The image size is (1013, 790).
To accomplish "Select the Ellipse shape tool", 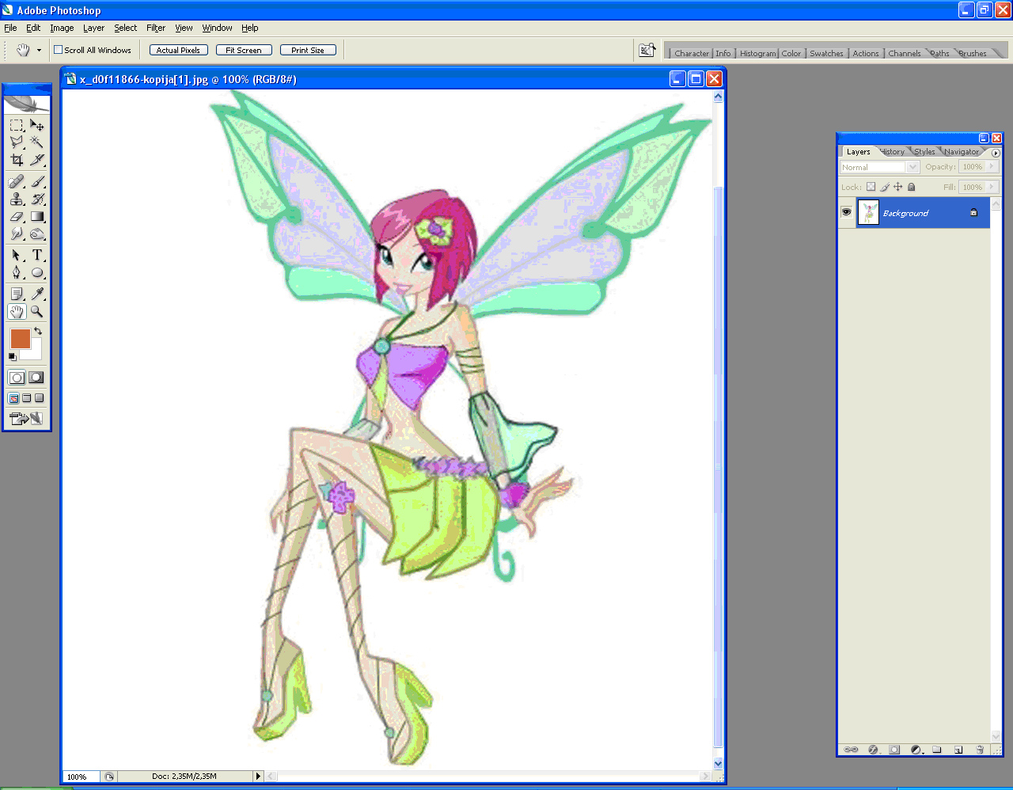I will 37,272.
